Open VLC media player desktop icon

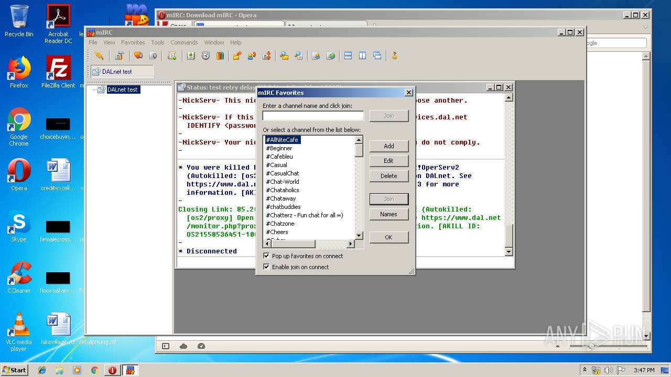19,332
